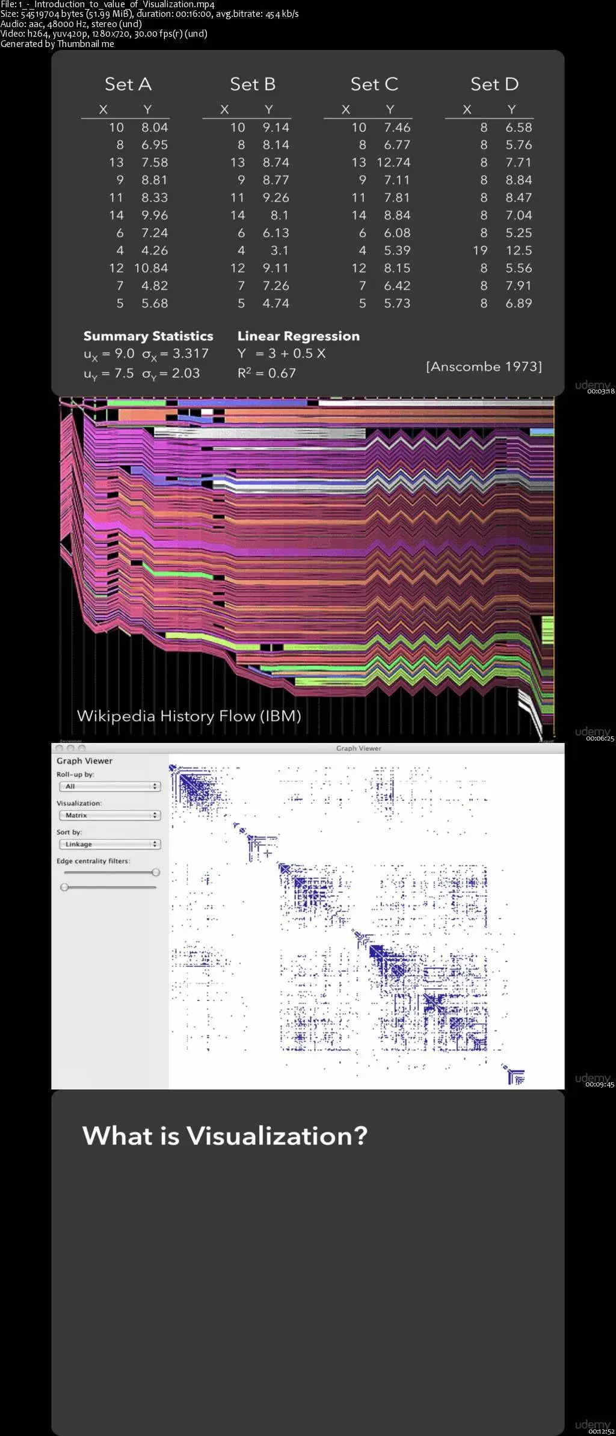Image resolution: width=616 pixels, height=1436 pixels.
Task: Click the 'Set C' table heading
Action: 374,84
